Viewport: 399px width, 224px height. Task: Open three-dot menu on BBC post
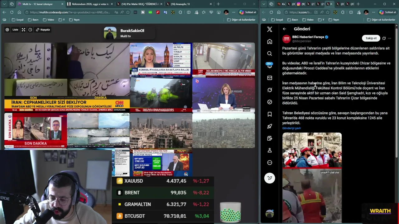click(x=389, y=38)
